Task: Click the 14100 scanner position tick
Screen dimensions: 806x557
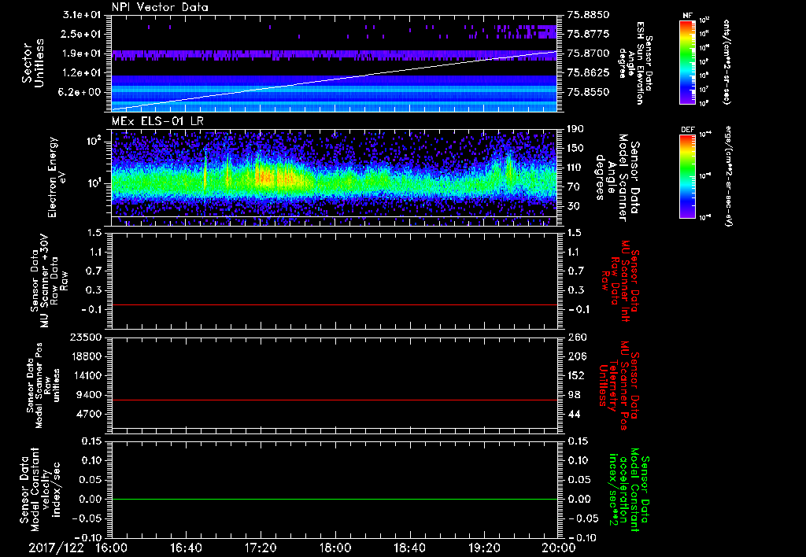Action: click(x=87, y=375)
